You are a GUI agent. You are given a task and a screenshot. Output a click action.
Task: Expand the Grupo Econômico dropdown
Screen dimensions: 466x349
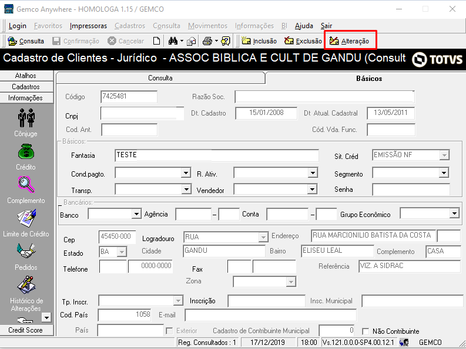[x=454, y=213]
